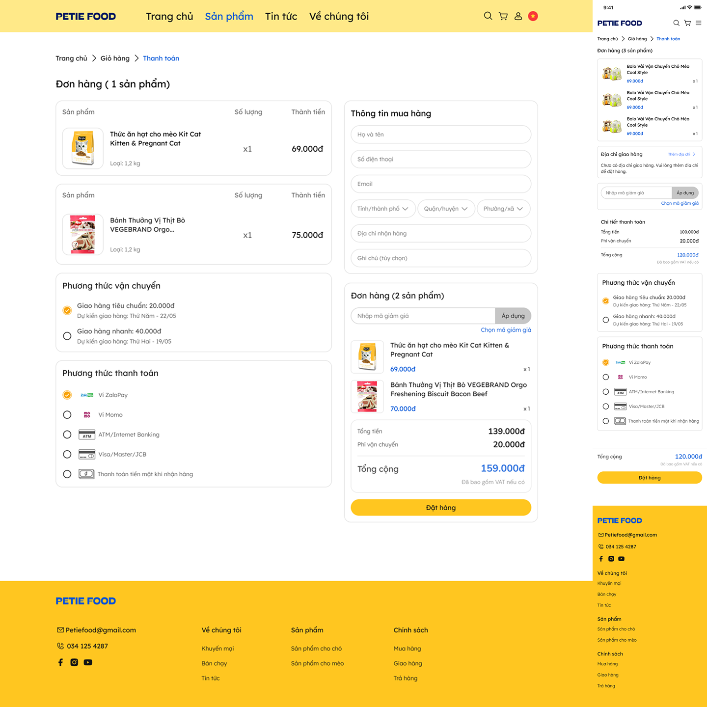This screenshot has height=707, width=707.
Task: Open Instagram from the desktop footer
Action: point(74,662)
